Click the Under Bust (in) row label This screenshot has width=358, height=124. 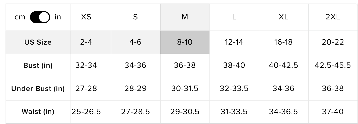pos(38,89)
